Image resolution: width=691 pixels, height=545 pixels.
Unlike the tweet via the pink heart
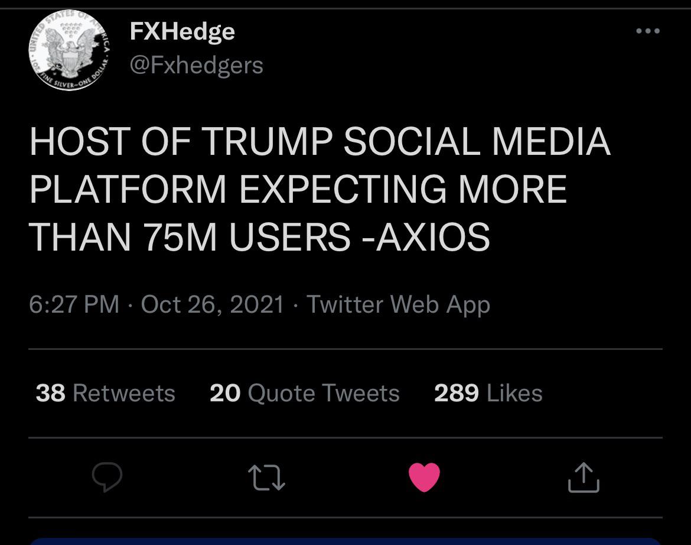point(425,477)
